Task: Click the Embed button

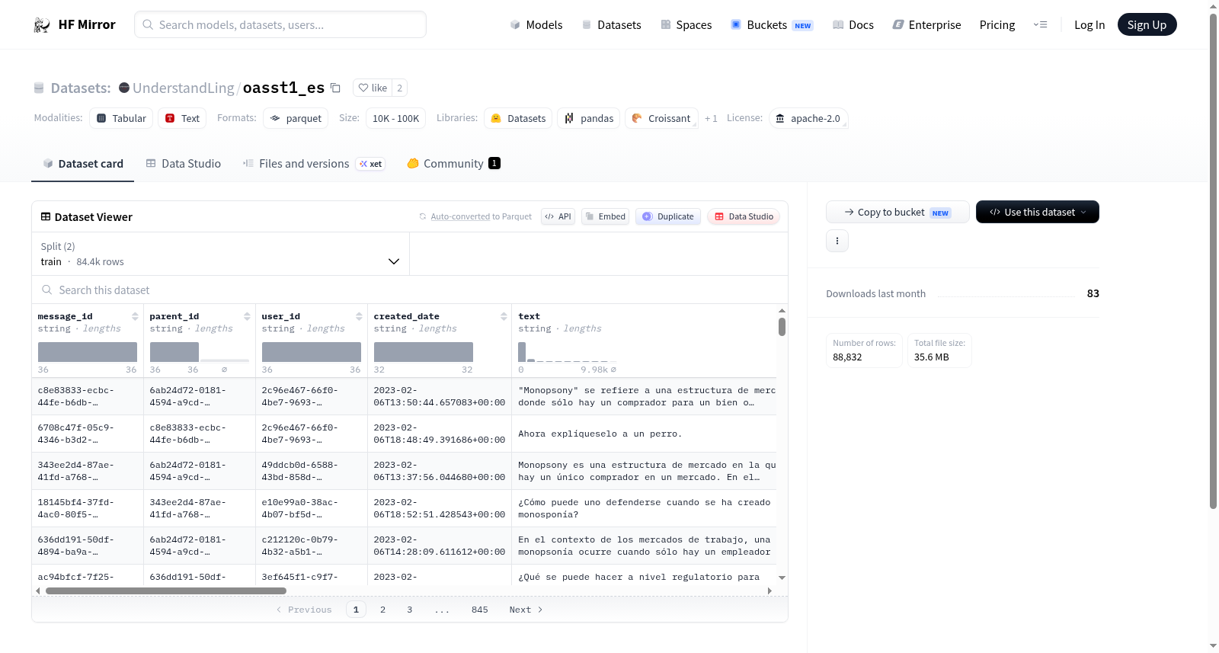Action: pyautogui.click(x=605, y=216)
